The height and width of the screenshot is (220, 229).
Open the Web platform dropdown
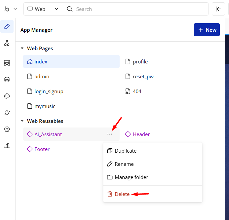pyautogui.click(x=43, y=9)
